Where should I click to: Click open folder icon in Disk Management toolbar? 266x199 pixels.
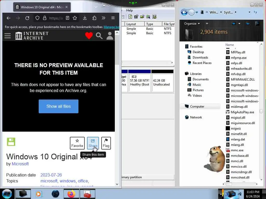pyautogui.click(x=142, y=17)
